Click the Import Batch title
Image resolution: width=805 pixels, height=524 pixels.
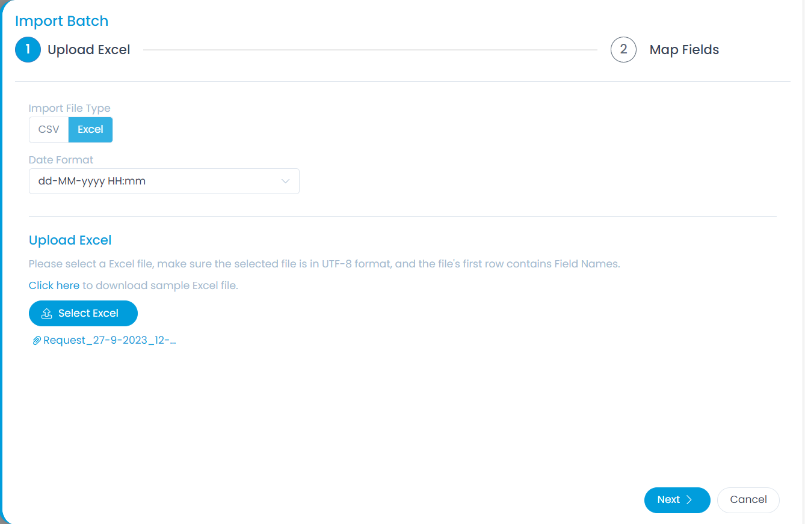pos(62,21)
